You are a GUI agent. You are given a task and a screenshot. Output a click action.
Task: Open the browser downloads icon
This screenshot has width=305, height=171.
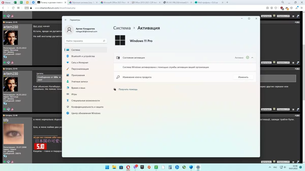297,8
